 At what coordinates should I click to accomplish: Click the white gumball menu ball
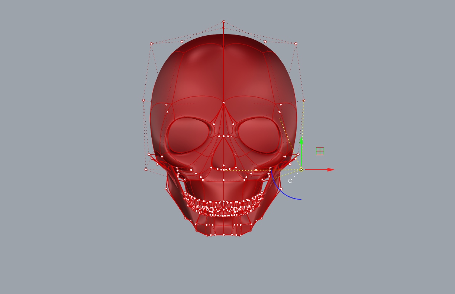pyautogui.click(x=290, y=181)
